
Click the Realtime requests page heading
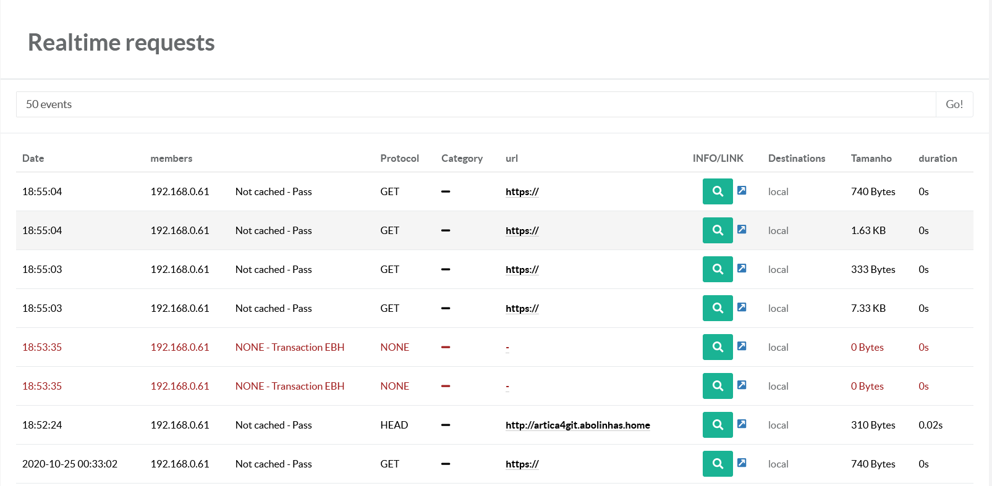(x=121, y=43)
